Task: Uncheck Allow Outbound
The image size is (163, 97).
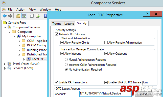Action: point(106,54)
